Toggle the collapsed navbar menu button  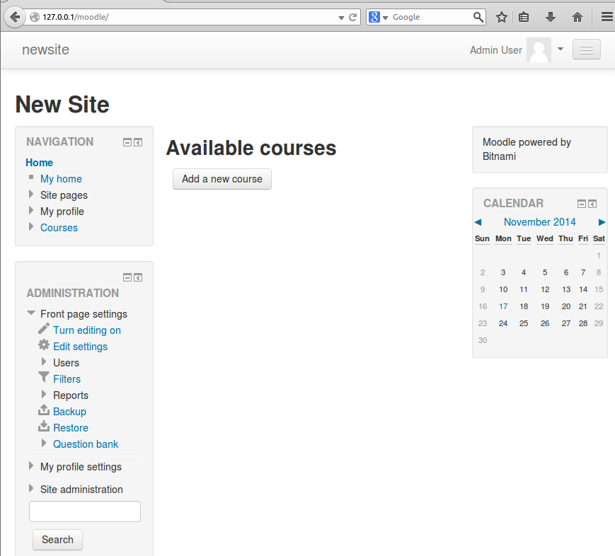click(x=587, y=50)
